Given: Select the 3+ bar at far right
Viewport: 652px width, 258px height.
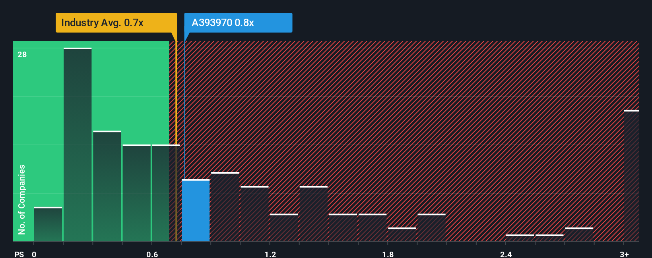Looking at the screenshot, I should pos(632,176).
